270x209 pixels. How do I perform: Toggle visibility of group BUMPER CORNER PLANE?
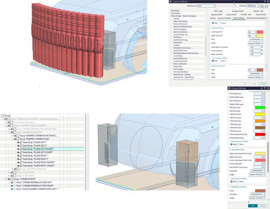[x=15, y=139]
